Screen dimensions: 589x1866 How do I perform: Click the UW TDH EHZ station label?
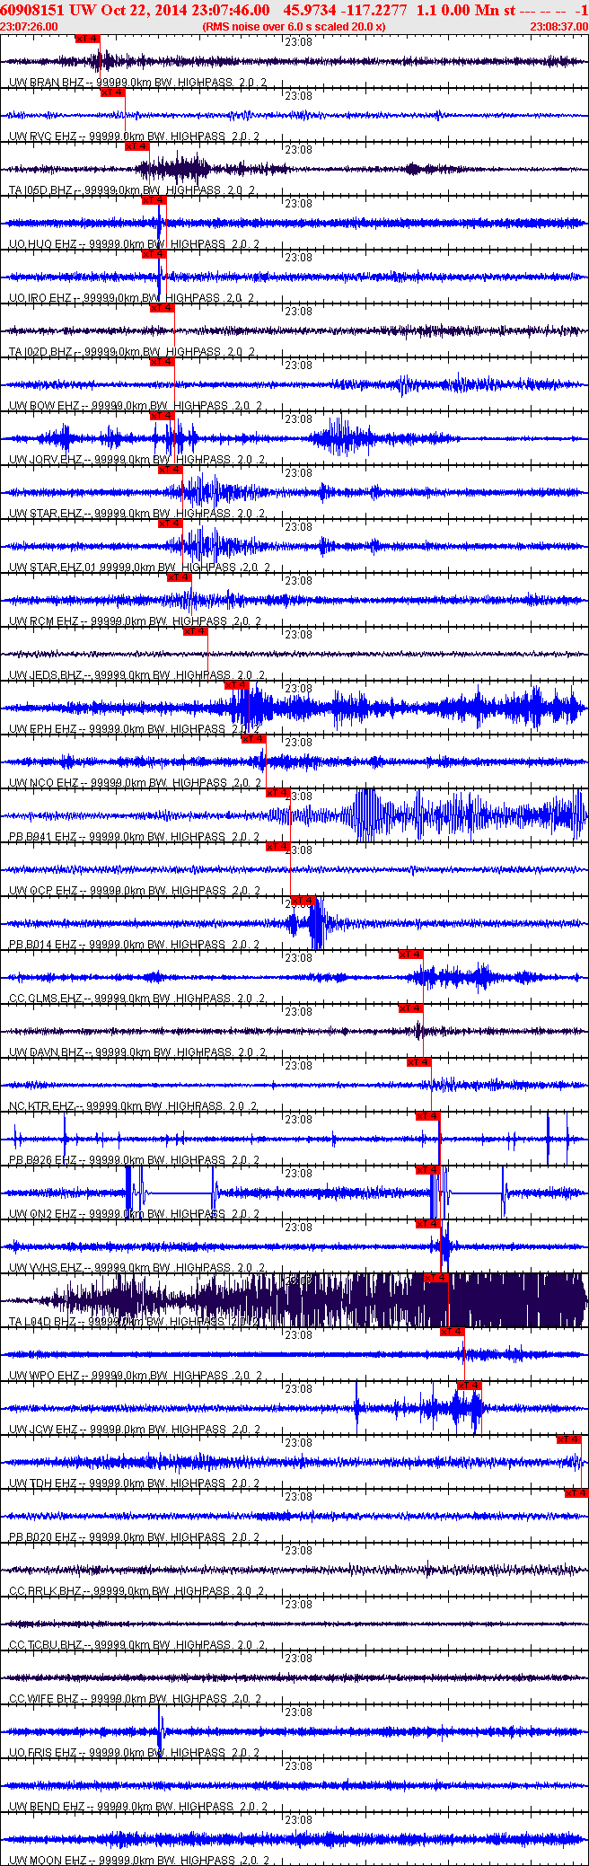[45, 1483]
